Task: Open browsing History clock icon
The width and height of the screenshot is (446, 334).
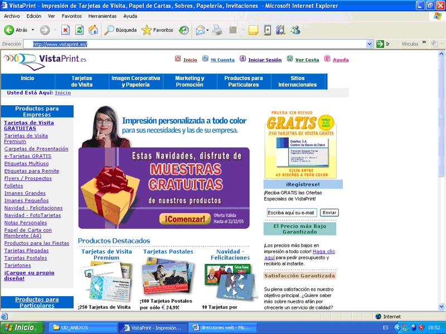Action: [184, 30]
